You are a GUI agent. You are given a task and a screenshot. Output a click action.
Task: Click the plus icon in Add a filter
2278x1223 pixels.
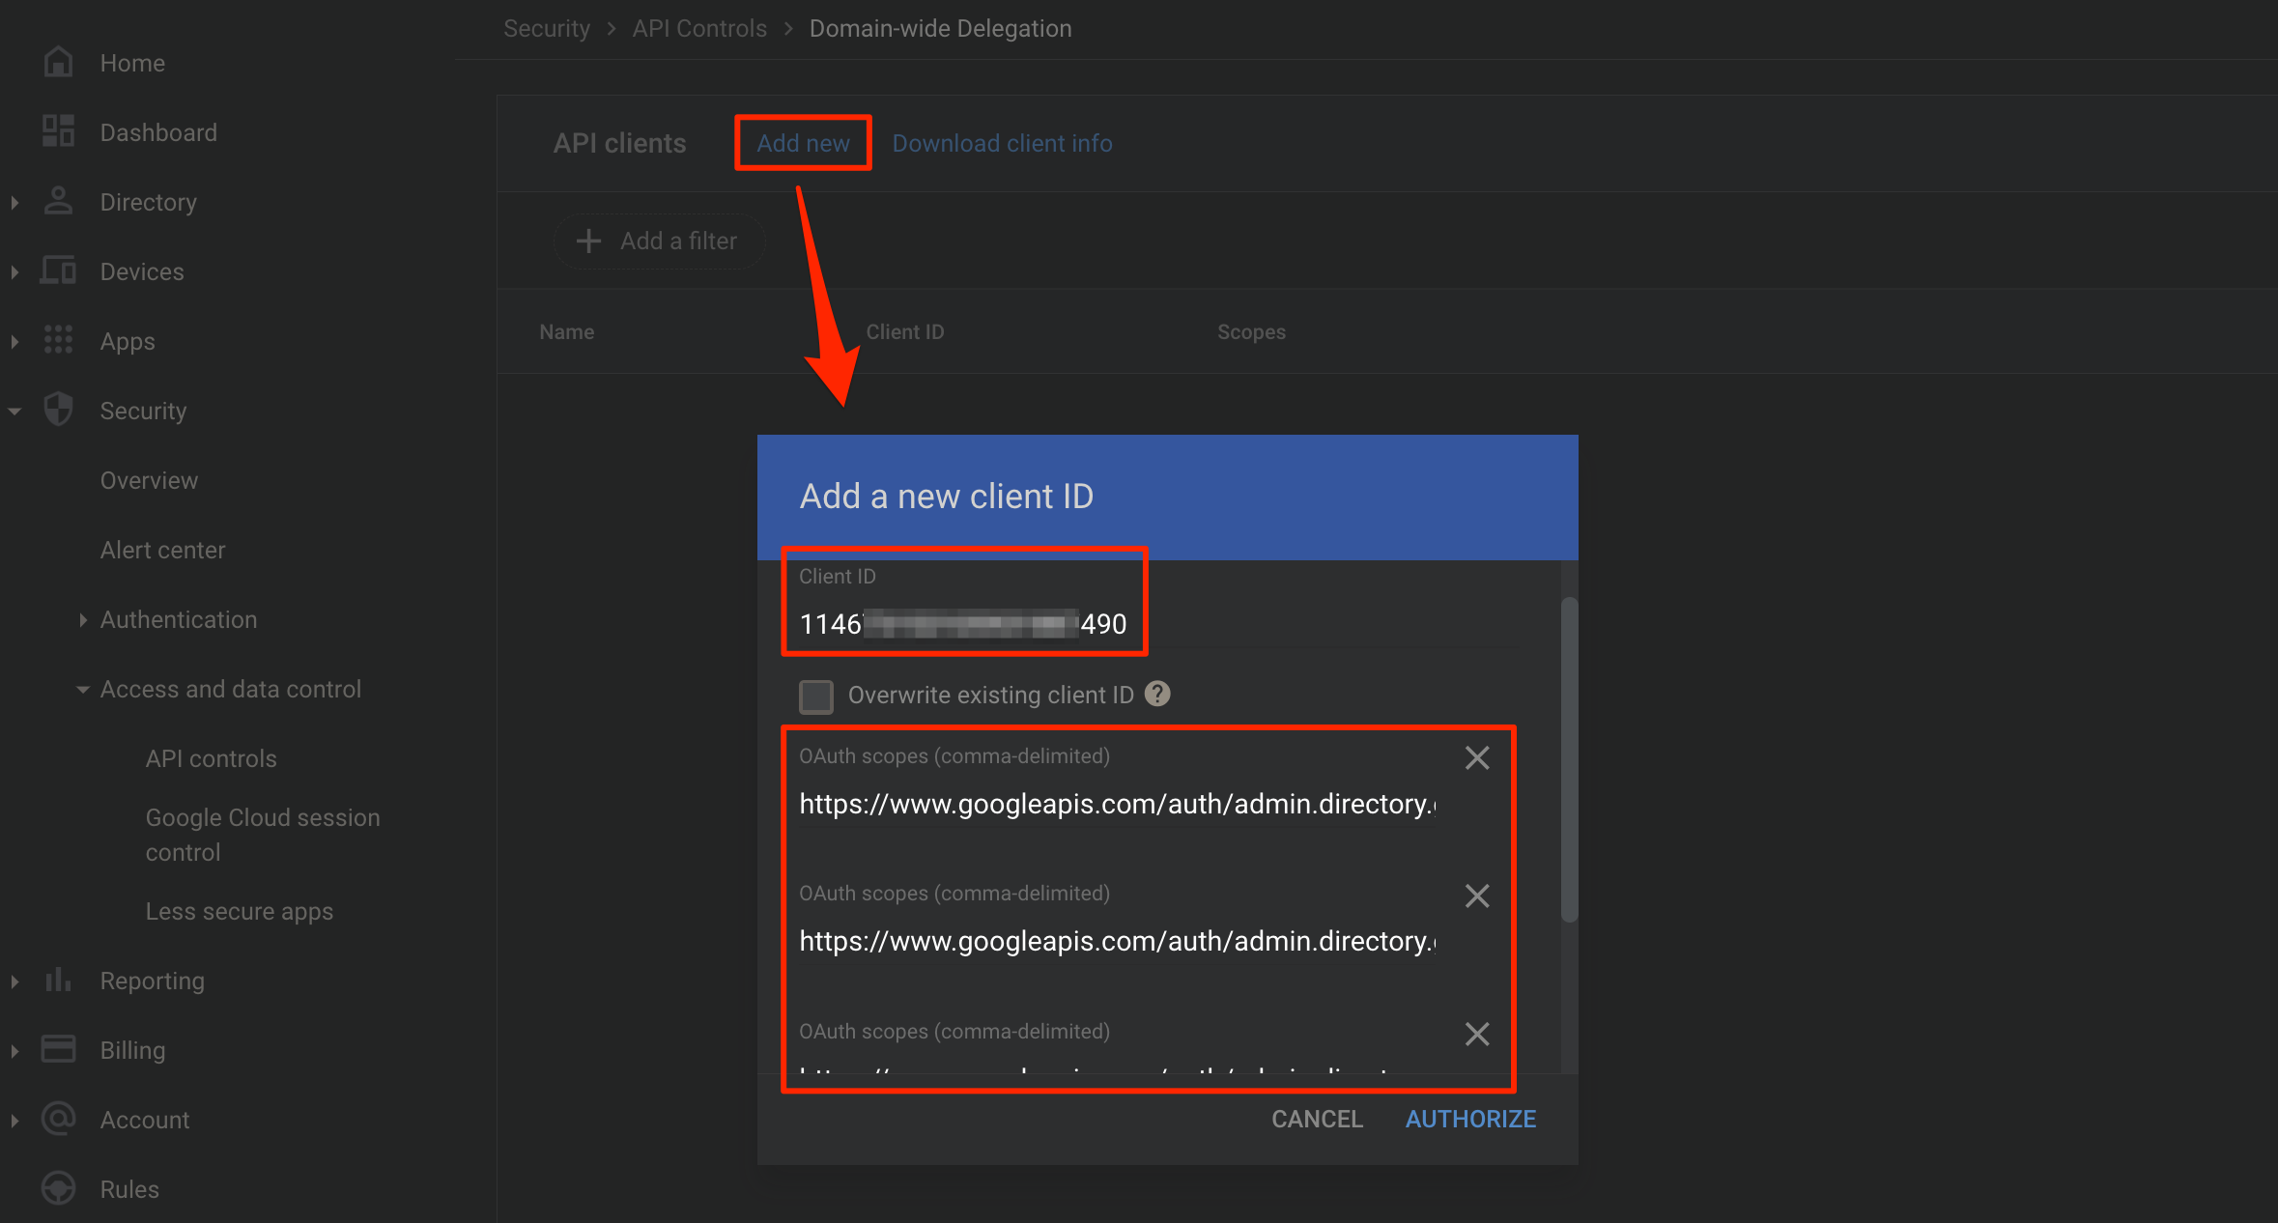point(588,241)
